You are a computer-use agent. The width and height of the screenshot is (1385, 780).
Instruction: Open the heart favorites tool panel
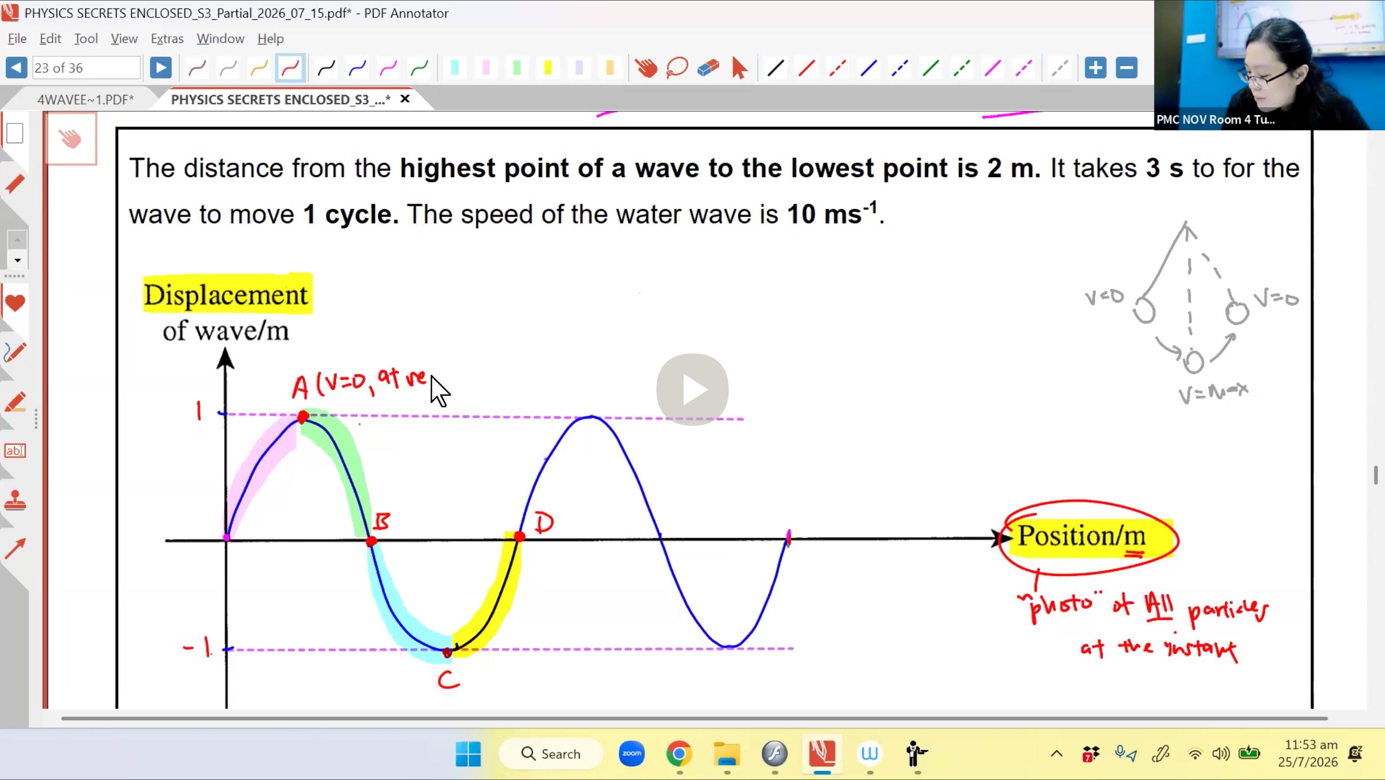(15, 303)
